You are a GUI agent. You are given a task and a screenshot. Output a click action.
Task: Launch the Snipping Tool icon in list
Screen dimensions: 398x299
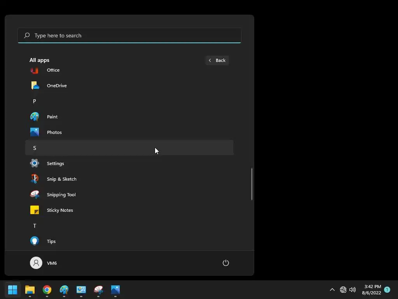(x=35, y=195)
